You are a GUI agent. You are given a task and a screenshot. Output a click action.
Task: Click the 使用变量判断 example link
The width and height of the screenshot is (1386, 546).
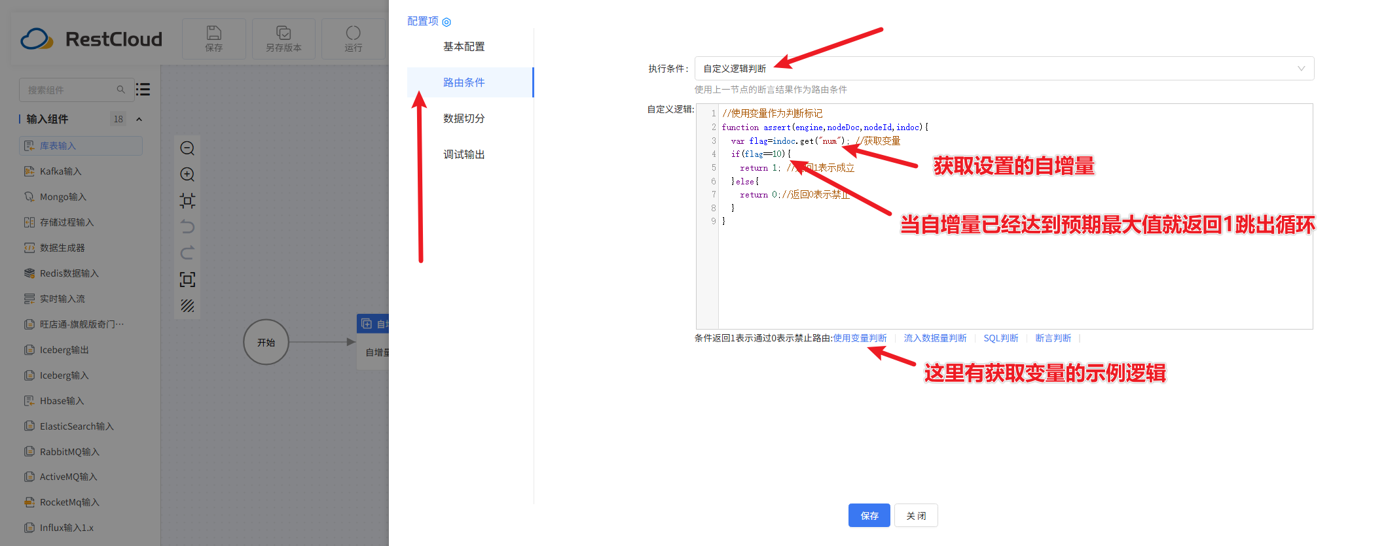click(860, 338)
